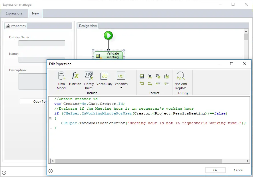Click the Design View scroll up arrow
Screen dimensions: 253x177
(x=246, y=31)
